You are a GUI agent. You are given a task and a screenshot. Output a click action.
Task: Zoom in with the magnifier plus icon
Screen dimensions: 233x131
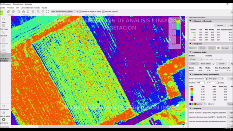38,12
